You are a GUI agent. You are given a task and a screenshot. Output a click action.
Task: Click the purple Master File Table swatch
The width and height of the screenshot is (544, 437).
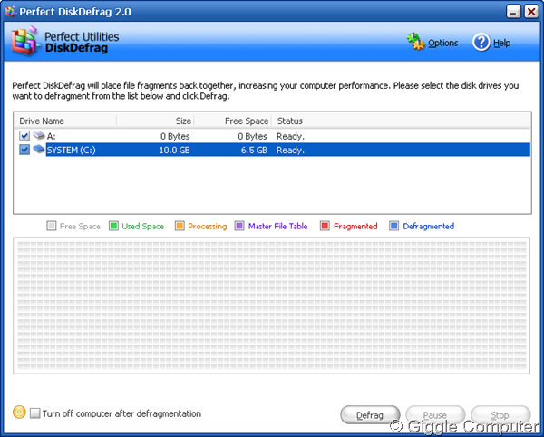pyautogui.click(x=239, y=226)
